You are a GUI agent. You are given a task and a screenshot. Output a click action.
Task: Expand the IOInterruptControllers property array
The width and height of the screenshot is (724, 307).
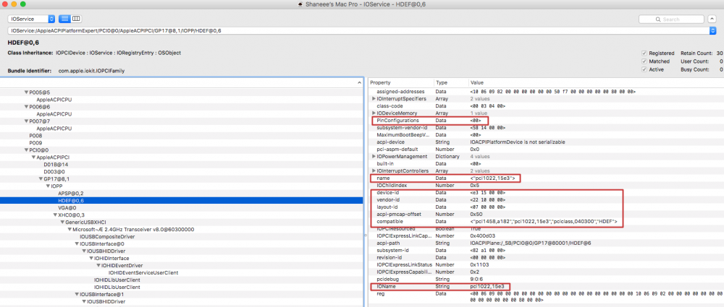point(374,171)
